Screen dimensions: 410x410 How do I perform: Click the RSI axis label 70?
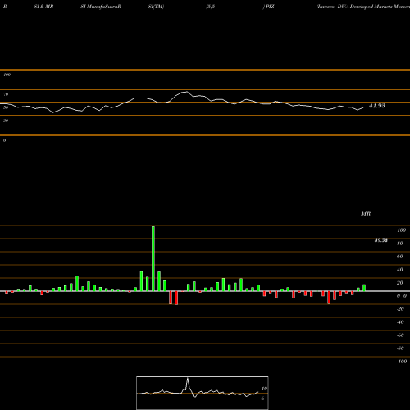pyautogui.click(x=6, y=94)
